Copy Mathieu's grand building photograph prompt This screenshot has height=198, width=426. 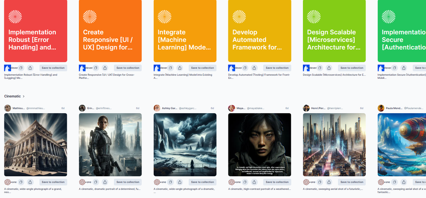21,182
